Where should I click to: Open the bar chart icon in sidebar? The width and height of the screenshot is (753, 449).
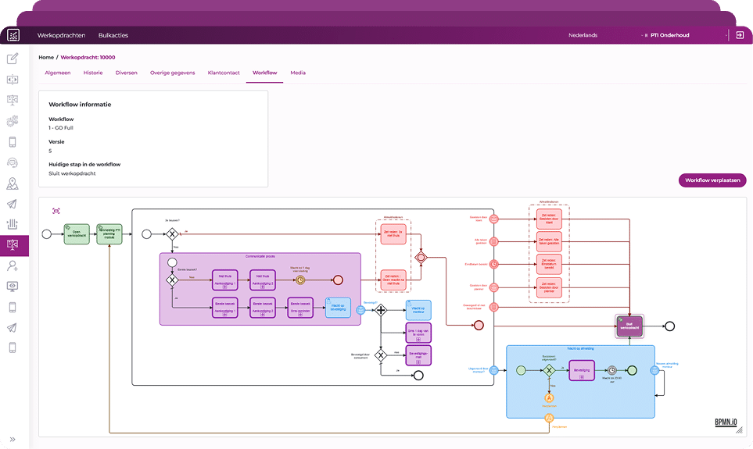pos(13,224)
